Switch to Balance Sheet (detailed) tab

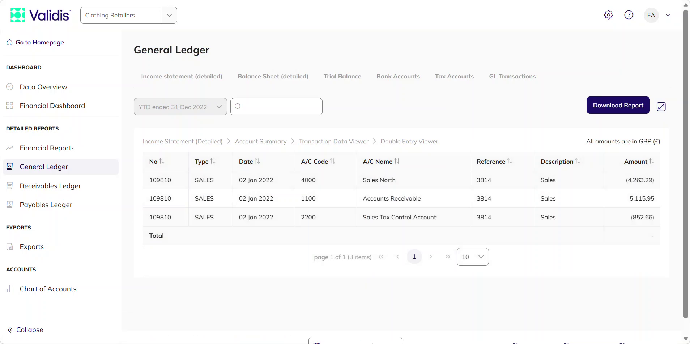(273, 76)
